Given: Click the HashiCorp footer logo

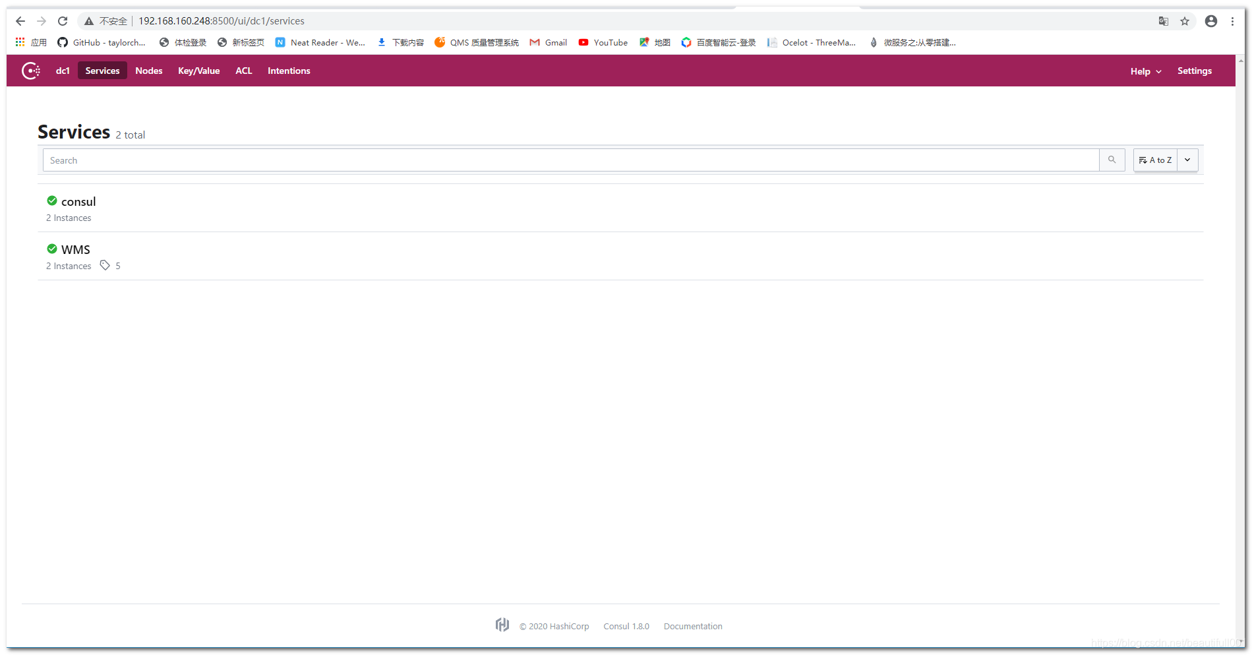Looking at the screenshot, I should [x=502, y=625].
